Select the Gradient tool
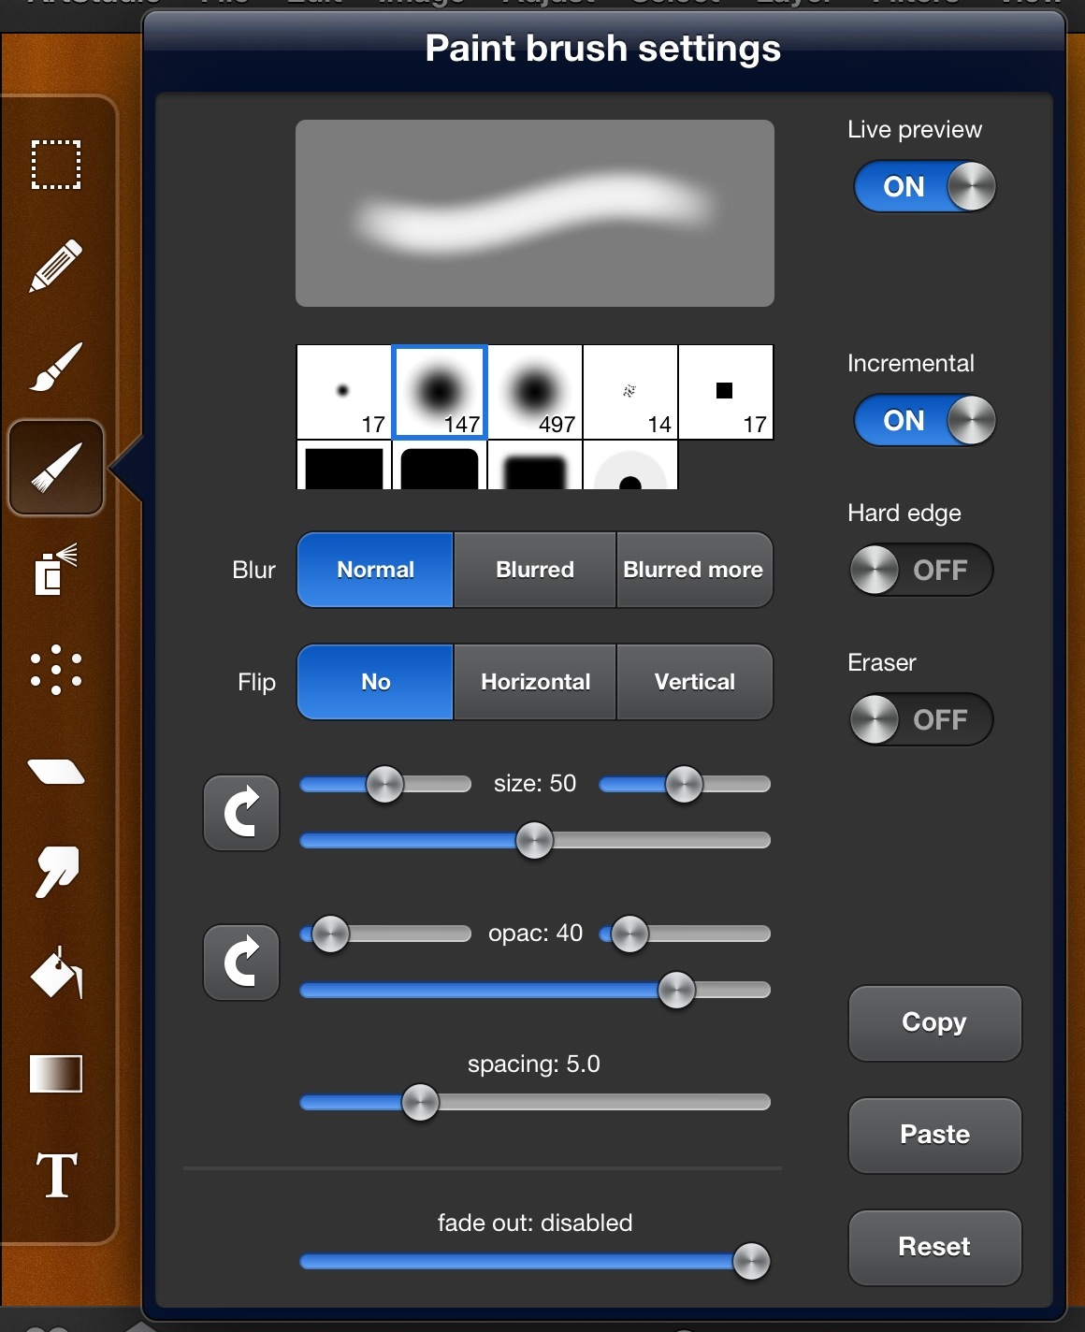Screen dimensions: 1085x1332 coord(56,1074)
